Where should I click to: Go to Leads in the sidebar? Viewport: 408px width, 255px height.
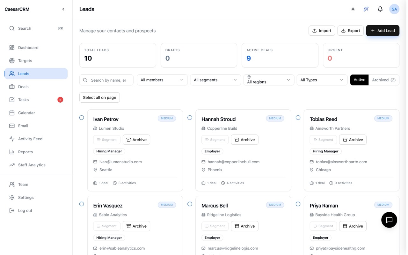pos(36,74)
